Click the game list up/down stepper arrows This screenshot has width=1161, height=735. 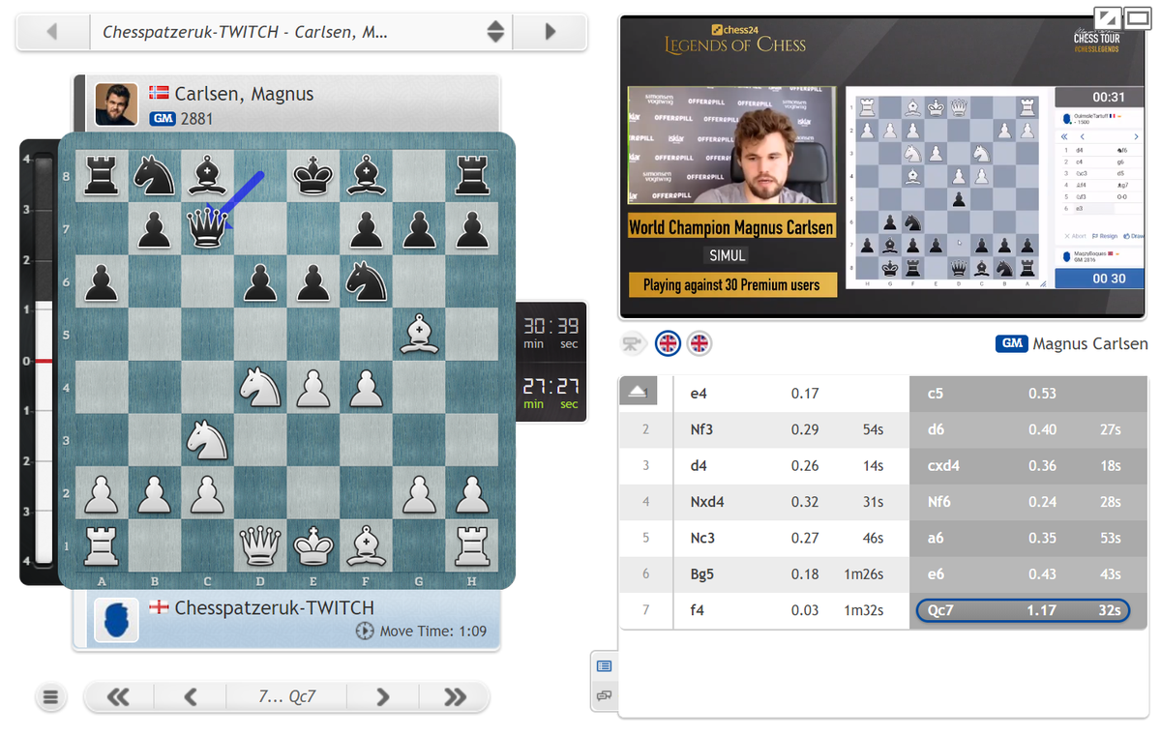tap(495, 32)
